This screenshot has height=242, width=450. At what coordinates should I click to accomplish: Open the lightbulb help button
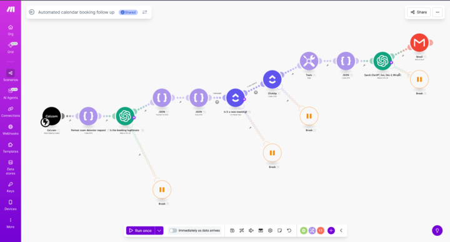437,230
